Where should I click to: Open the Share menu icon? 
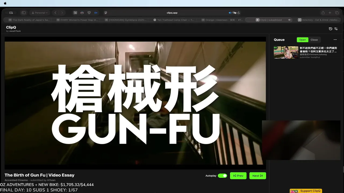pyautogui.click(x=323, y=13)
